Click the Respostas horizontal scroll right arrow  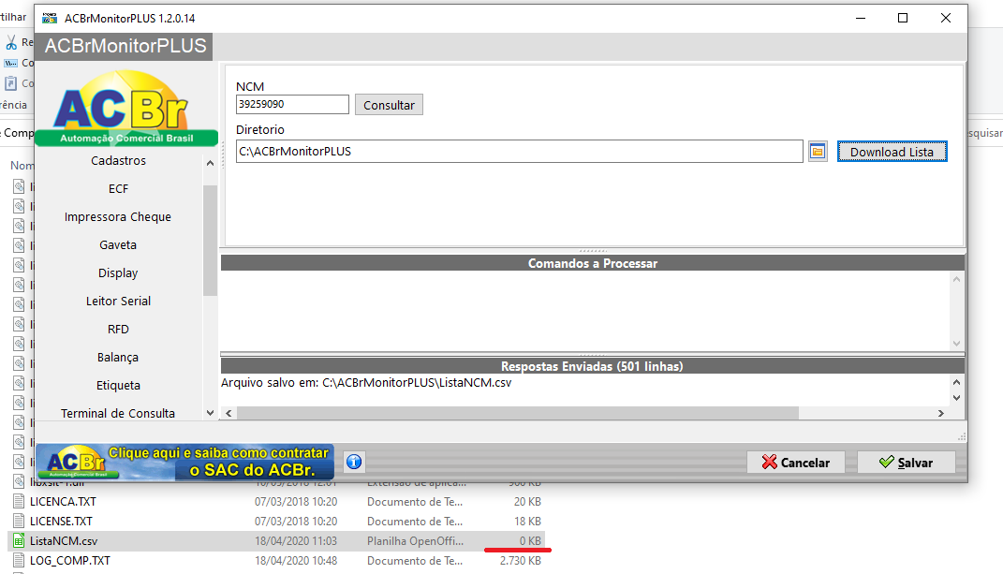click(941, 413)
